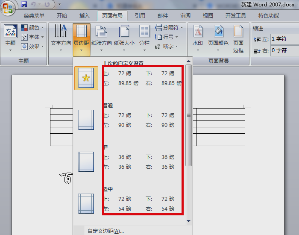Select the 适中 moderate margins thumbnail
This screenshot has height=235, width=299.
[86, 203]
